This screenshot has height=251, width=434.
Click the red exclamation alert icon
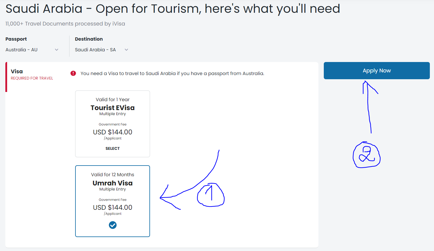(x=73, y=73)
